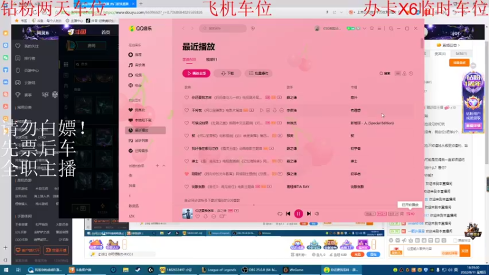Image resolution: width=489 pixels, height=275 pixels.
Task: Like the song 默 by 那英
Action: click(x=186, y=136)
